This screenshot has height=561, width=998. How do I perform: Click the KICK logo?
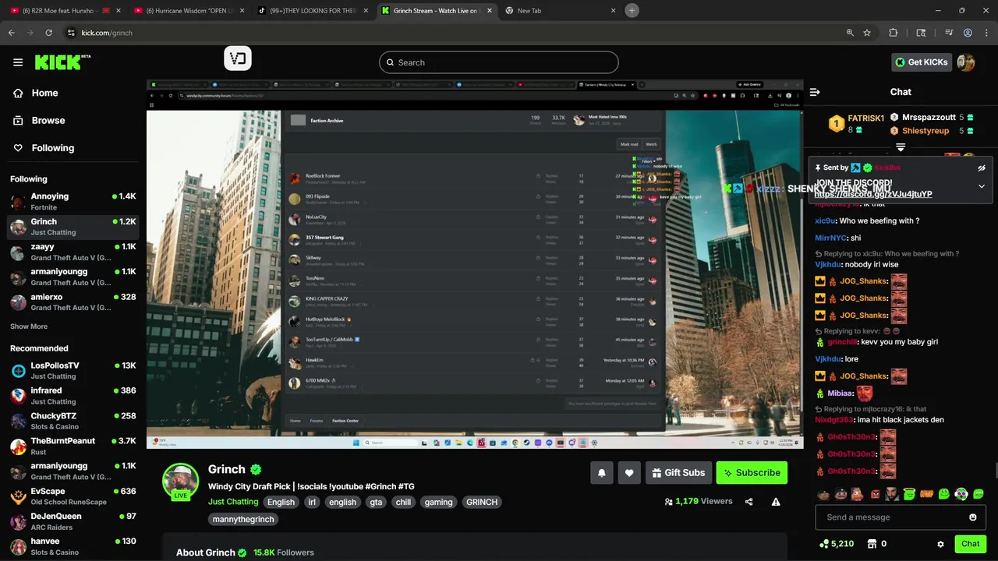[62, 62]
